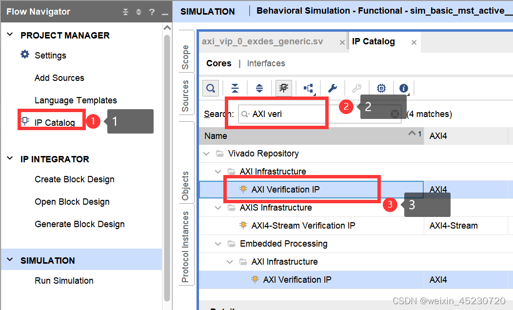Click the Settings gear under Project Manager
513x310 pixels.
coord(51,55)
